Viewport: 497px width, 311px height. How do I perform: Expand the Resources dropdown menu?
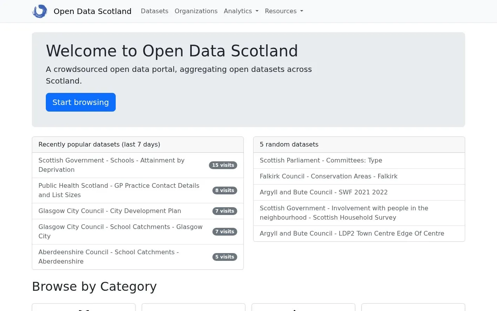284,11
